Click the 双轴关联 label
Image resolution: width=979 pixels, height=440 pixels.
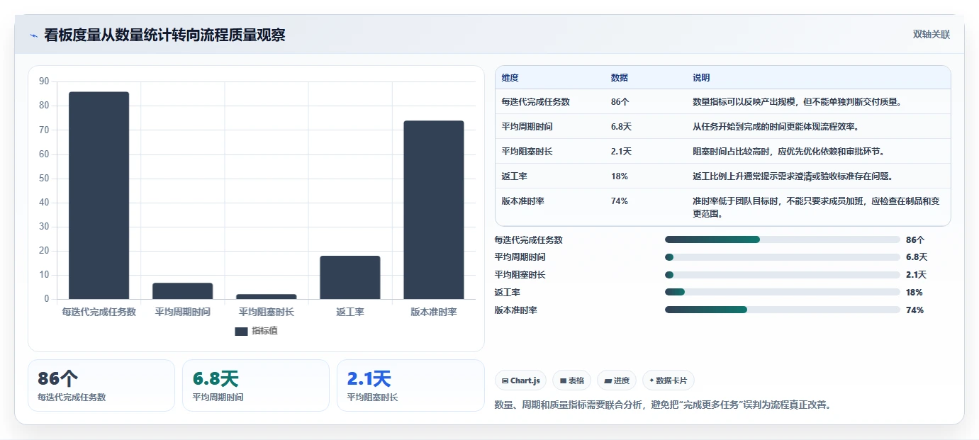(931, 35)
